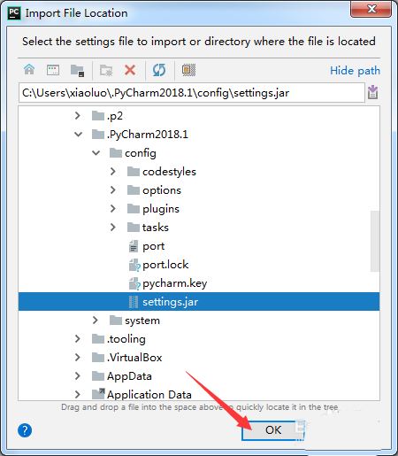The height and width of the screenshot is (456, 398).
Task: Confirm with the OK button
Action: [x=273, y=430]
